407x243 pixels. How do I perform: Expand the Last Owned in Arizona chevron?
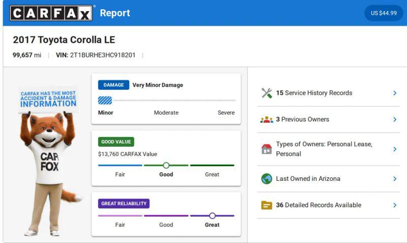click(395, 179)
